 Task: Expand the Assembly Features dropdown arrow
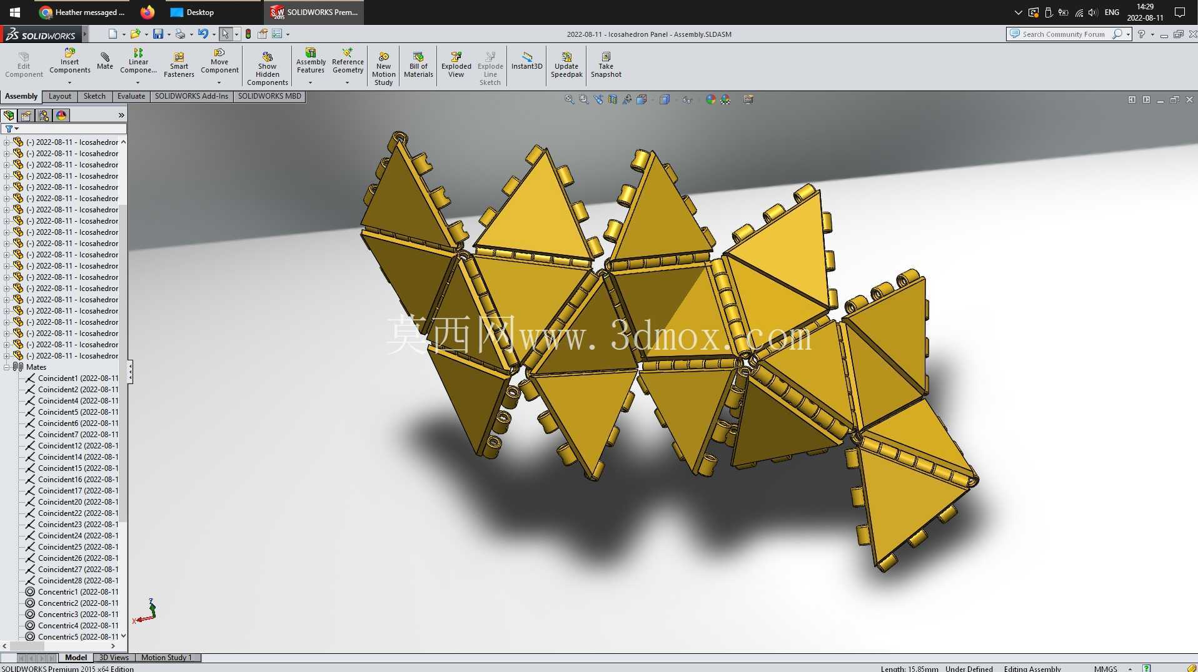310,82
